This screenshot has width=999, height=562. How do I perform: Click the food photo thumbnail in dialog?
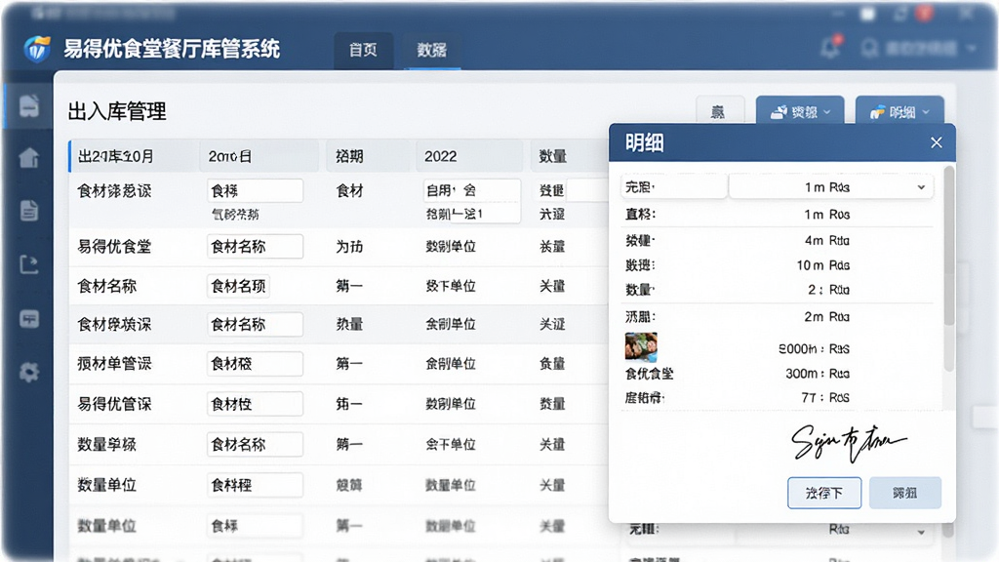coord(641,347)
